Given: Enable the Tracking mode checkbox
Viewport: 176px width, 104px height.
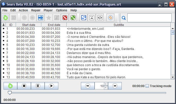Looking at the screenshot, I should pyautogui.click(x=147, y=86).
